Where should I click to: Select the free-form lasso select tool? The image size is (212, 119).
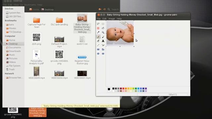(x=98, y=24)
